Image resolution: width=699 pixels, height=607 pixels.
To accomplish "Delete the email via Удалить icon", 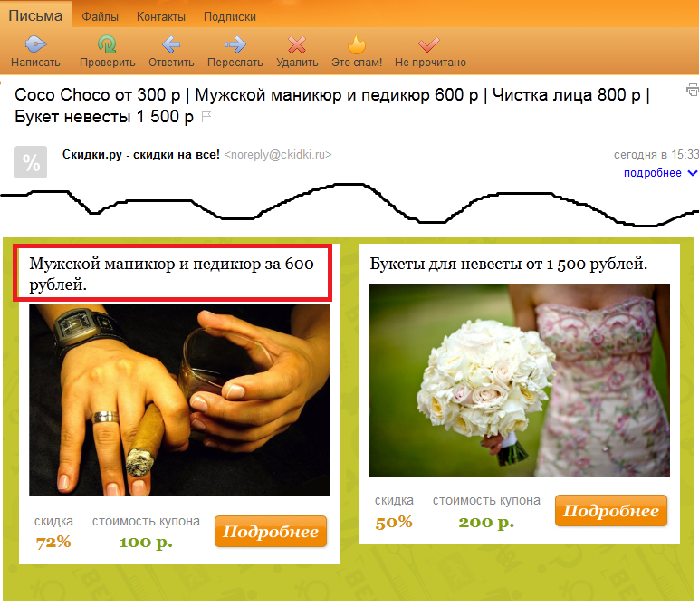I will 297,44.
